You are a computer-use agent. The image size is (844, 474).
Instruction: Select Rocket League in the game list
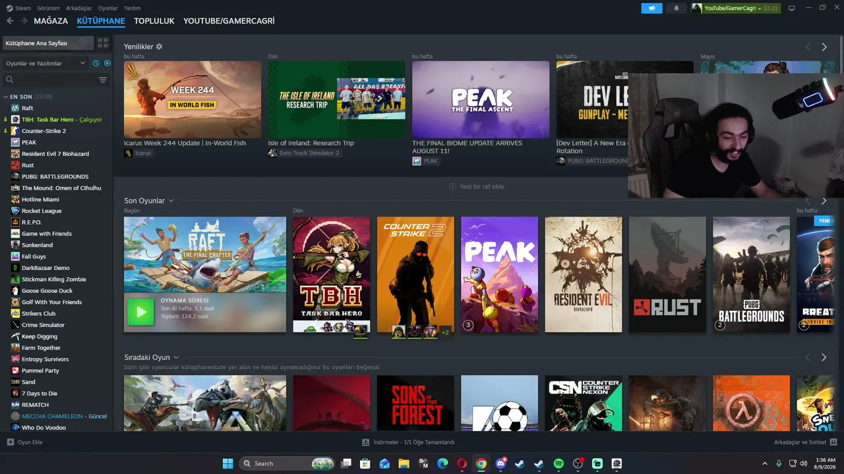tap(42, 211)
